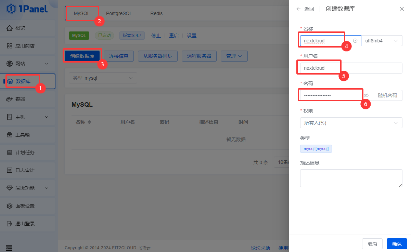Open the utf8mb4 charset dropdown
Viewport: 411px width, 252px height.
click(382, 41)
